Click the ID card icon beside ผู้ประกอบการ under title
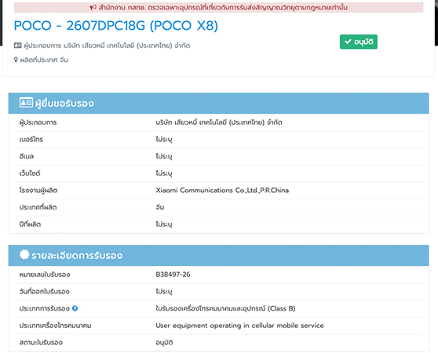The width and height of the screenshot is (438, 353). [17, 45]
